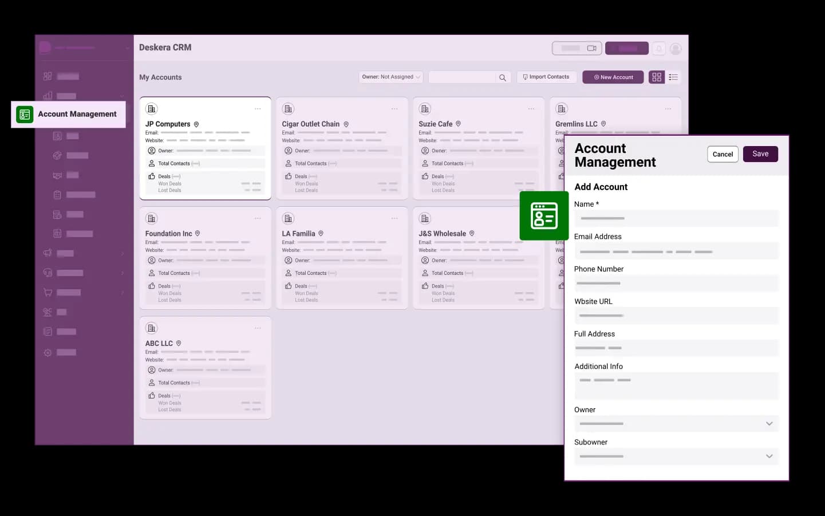The image size is (825, 516).
Task: Open the JP Computers card building icon
Action: point(151,109)
